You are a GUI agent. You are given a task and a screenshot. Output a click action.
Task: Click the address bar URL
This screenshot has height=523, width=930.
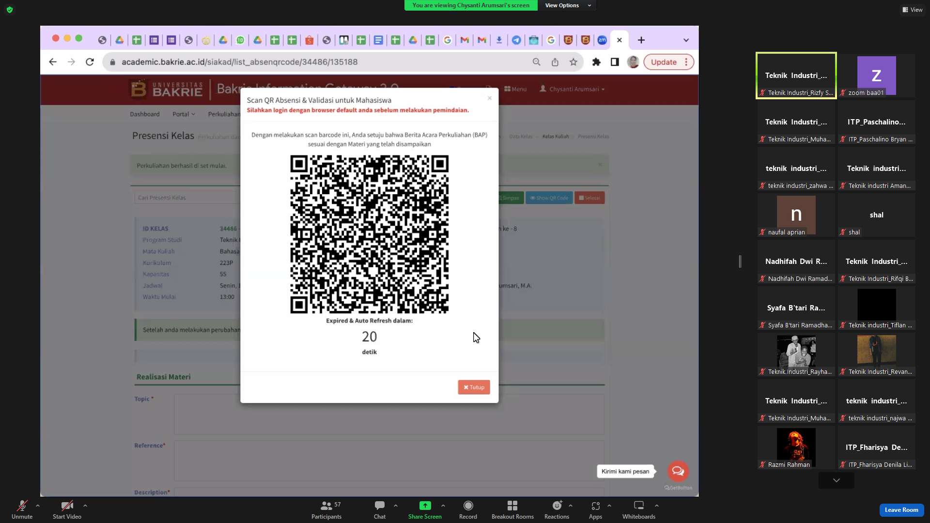(x=239, y=62)
